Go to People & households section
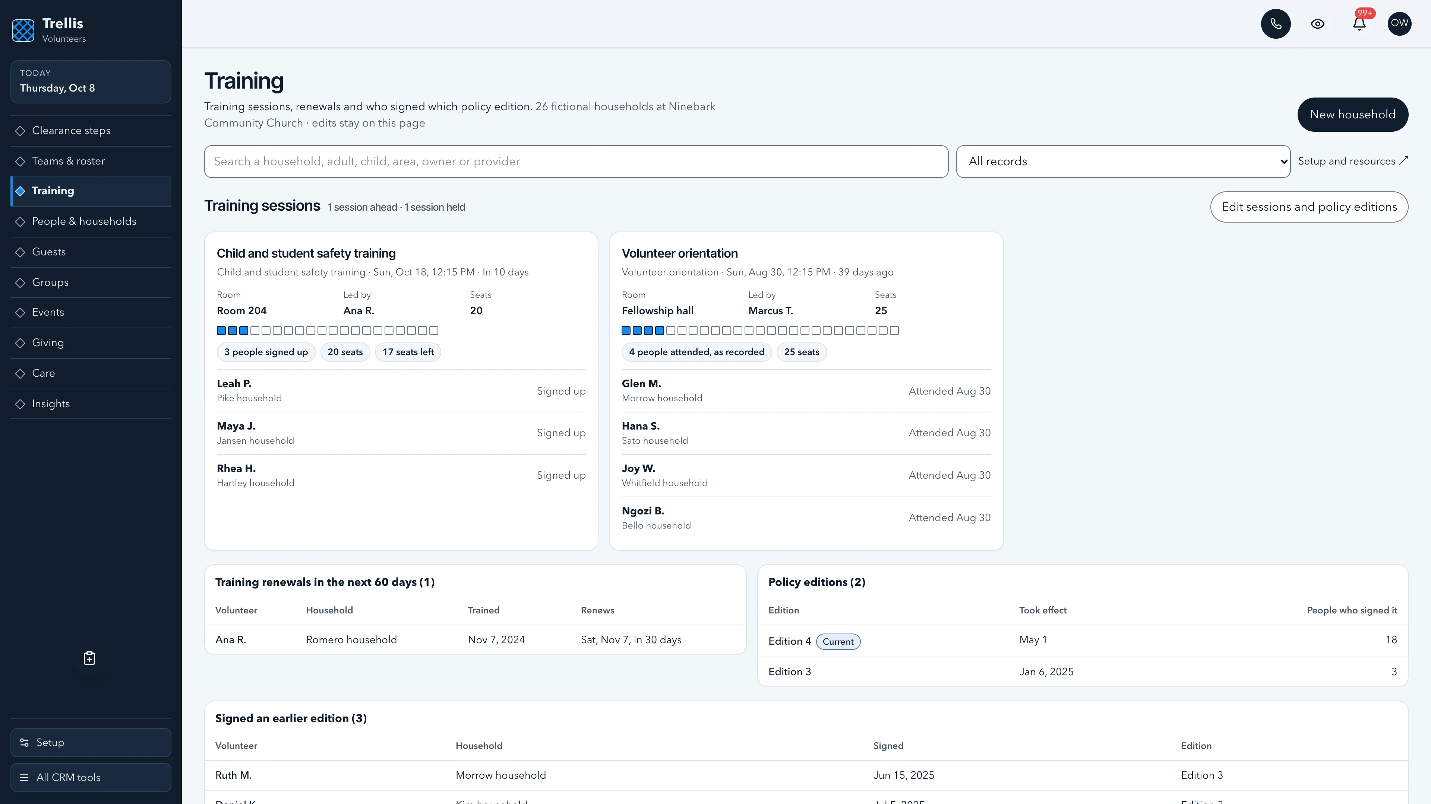This screenshot has height=804, width=1431. pyautogui.click(x=91, y=222)
